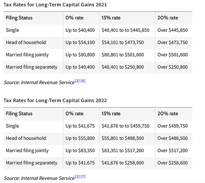
Task: Click the 2021 table's 20% rate header
Action: click(x=168, y=18)
